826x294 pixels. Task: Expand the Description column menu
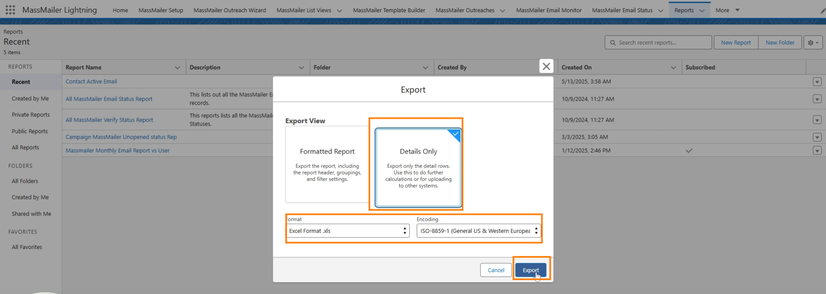click(301, 68)
